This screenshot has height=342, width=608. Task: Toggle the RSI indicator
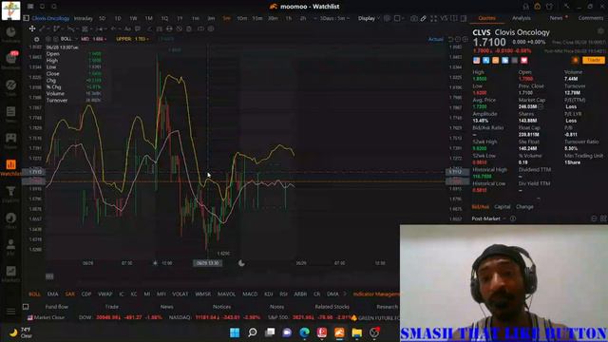click(x=283, y=294)
